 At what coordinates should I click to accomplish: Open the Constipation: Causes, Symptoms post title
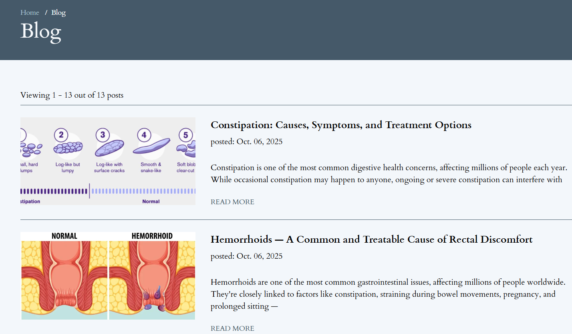point(341,125)
